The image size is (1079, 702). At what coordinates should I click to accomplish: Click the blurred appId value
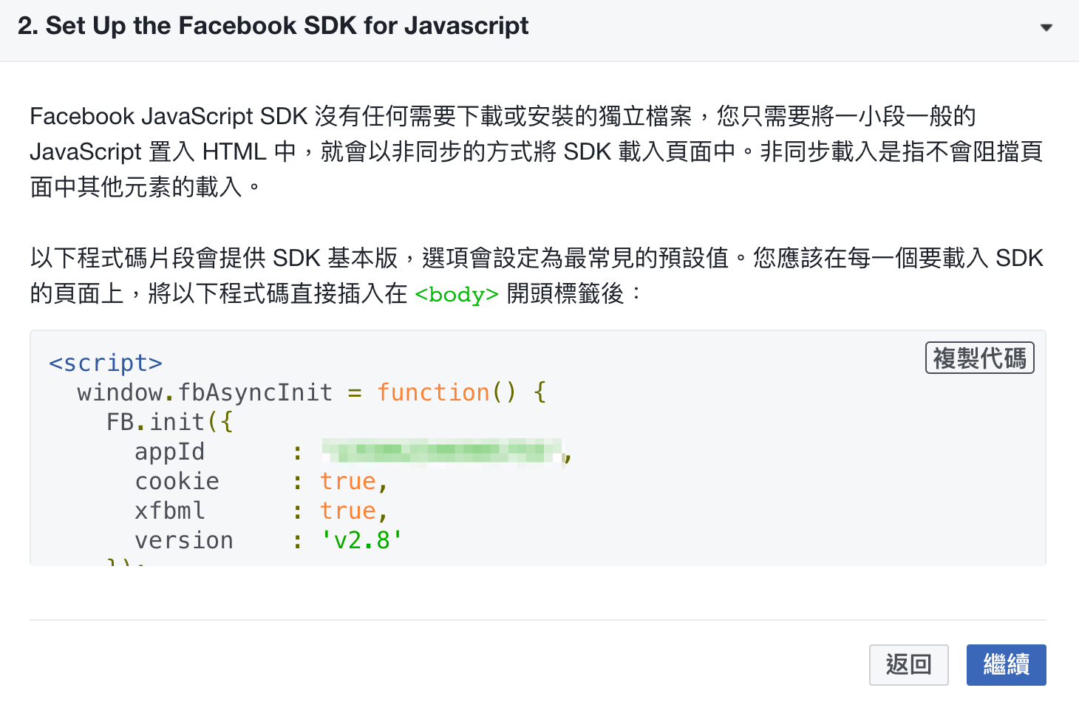tap(442, 451)
